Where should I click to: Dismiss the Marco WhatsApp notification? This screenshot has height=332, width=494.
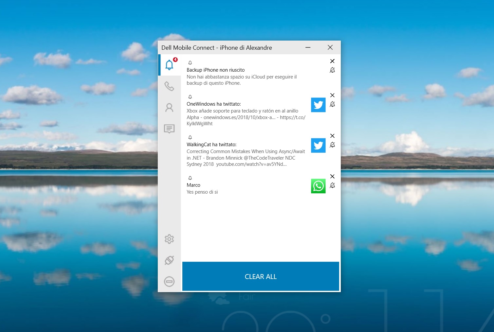tap(332, 176)
